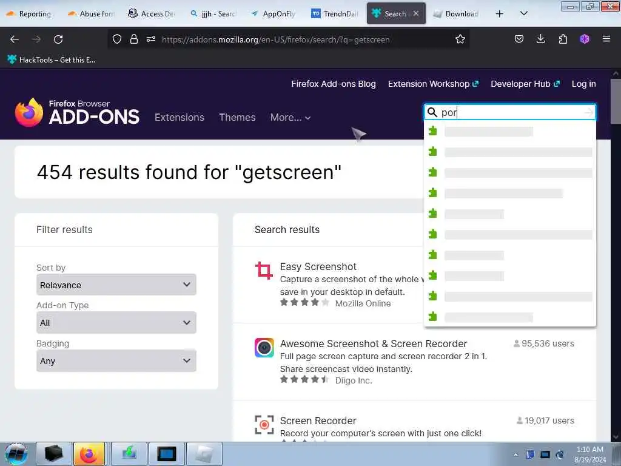Open Extensions in the Add-ons navigation
The height and width of the screenshot is (466, 621).
180,117
